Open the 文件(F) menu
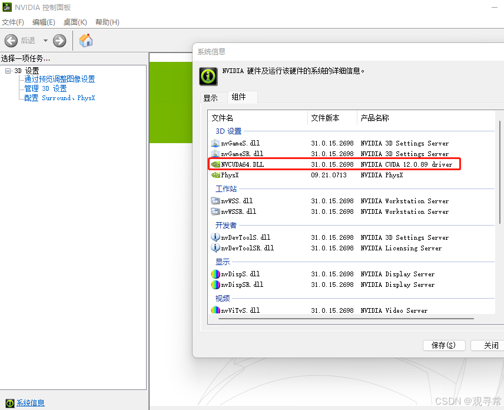Image resolution: width=504 pixels, height=410 pixels. (x=13, y=22)
